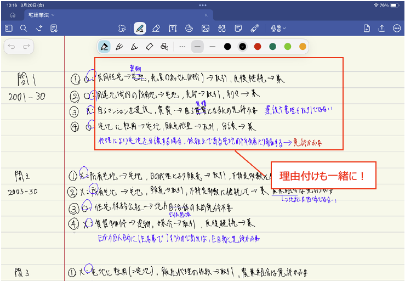
Task: Open the AI sparkle tool
Action: click(38, 28)
